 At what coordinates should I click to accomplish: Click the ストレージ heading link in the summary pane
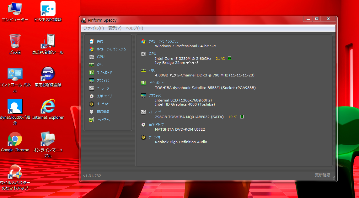[155, 112]
